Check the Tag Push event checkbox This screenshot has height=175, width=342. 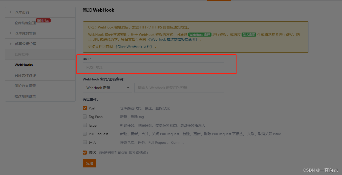click(85, 116)
